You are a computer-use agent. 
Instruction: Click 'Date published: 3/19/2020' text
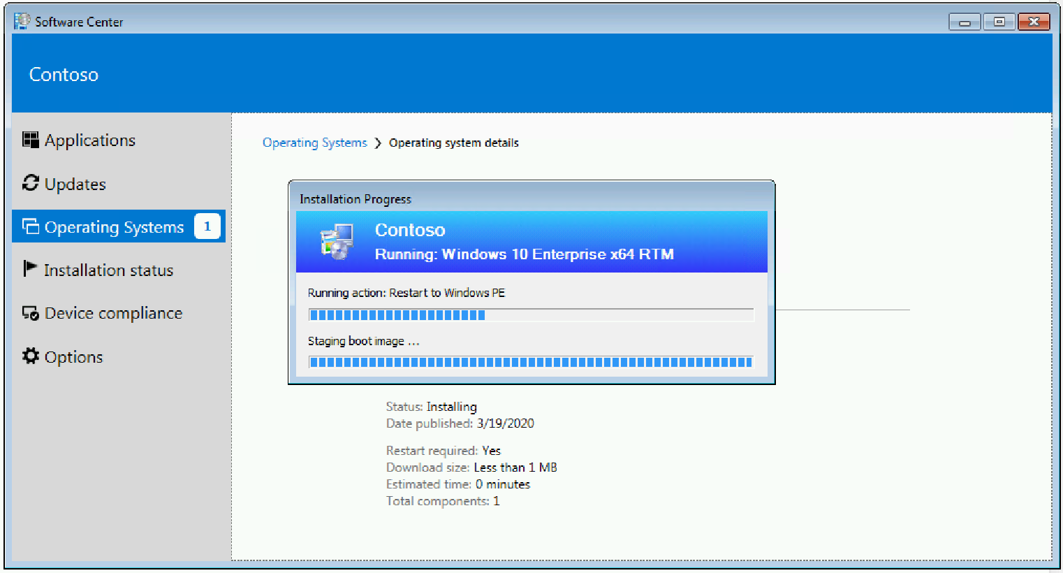[x=460, y=423]
